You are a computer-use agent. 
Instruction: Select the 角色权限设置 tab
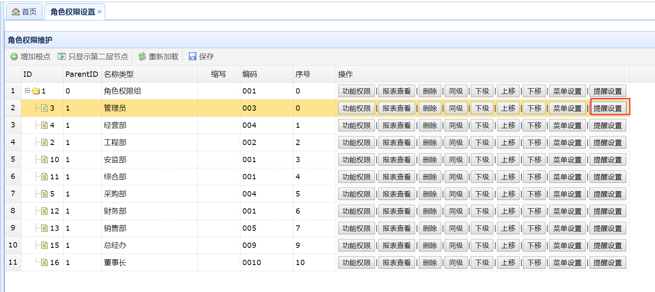[72, 12]
